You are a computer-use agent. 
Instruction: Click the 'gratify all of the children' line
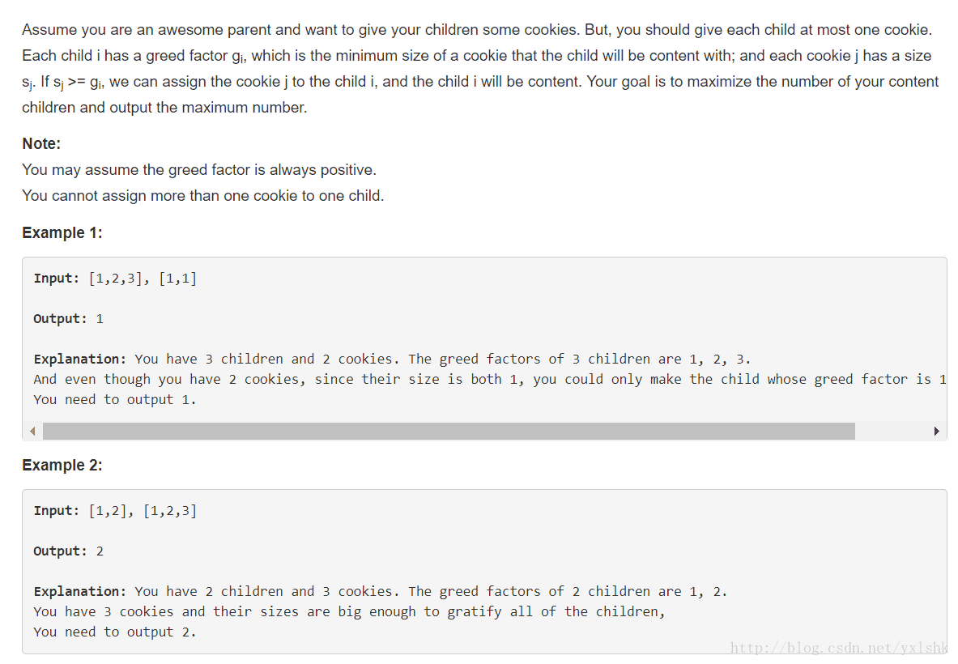coord(350,611)
